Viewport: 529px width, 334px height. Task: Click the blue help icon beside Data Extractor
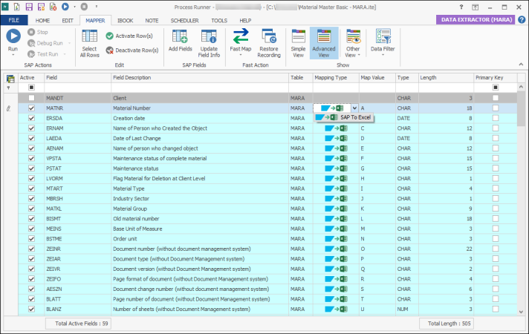point(522,20)
